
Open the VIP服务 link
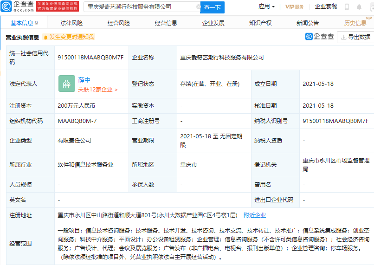pos(294,6)
